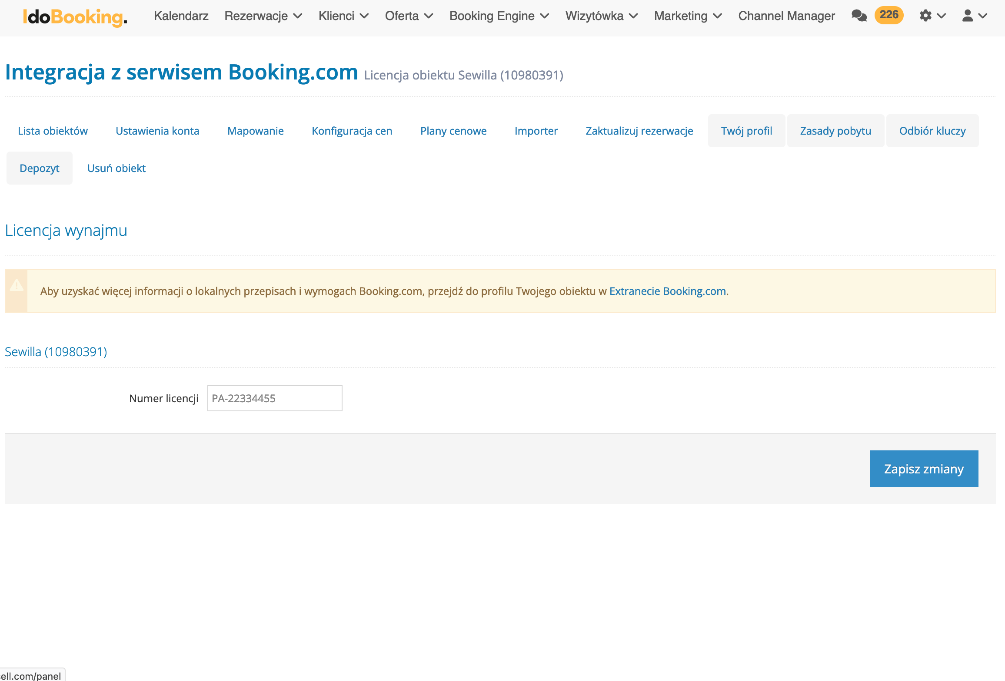1005x681 pixels.
Task: Focus the Numer licencji input field
Action: click(274, 398)
